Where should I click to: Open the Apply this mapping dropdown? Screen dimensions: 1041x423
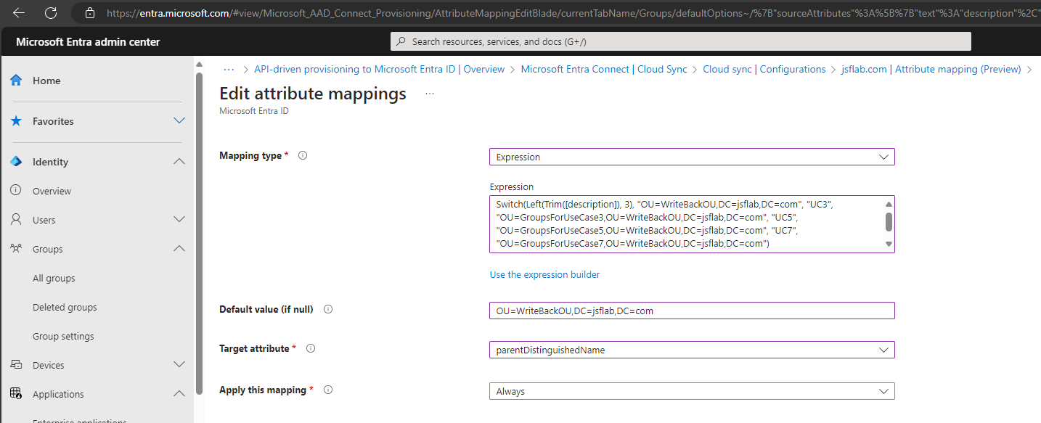tap(692, 391)
